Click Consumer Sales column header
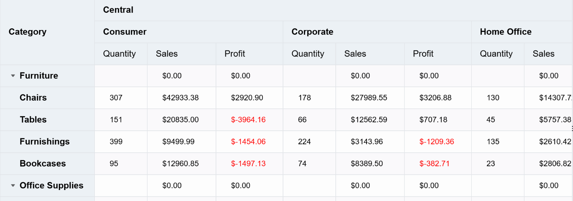Image resolution: width=573 pixels, height=201 pixels. pyautogui.click(x=167, y=54)
